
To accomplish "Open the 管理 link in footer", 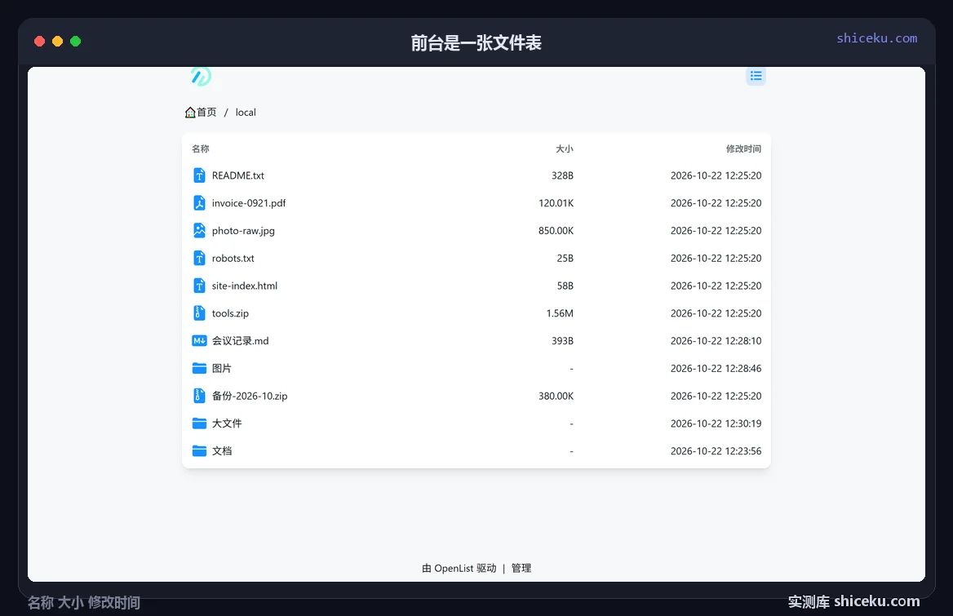I will (521, 568).
